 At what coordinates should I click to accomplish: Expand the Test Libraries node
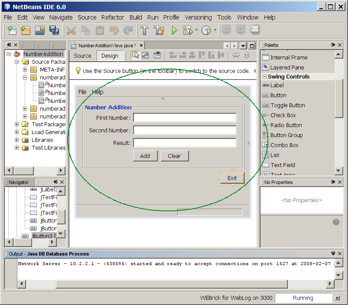[x=16, y=148]
